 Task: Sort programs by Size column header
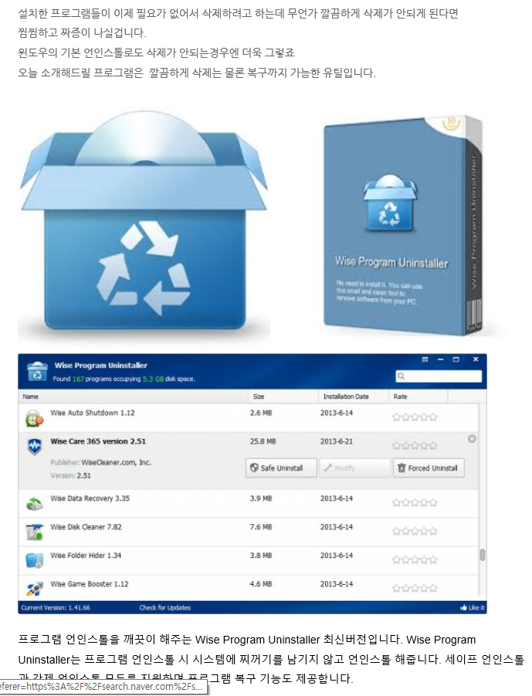tap(259, 397)
